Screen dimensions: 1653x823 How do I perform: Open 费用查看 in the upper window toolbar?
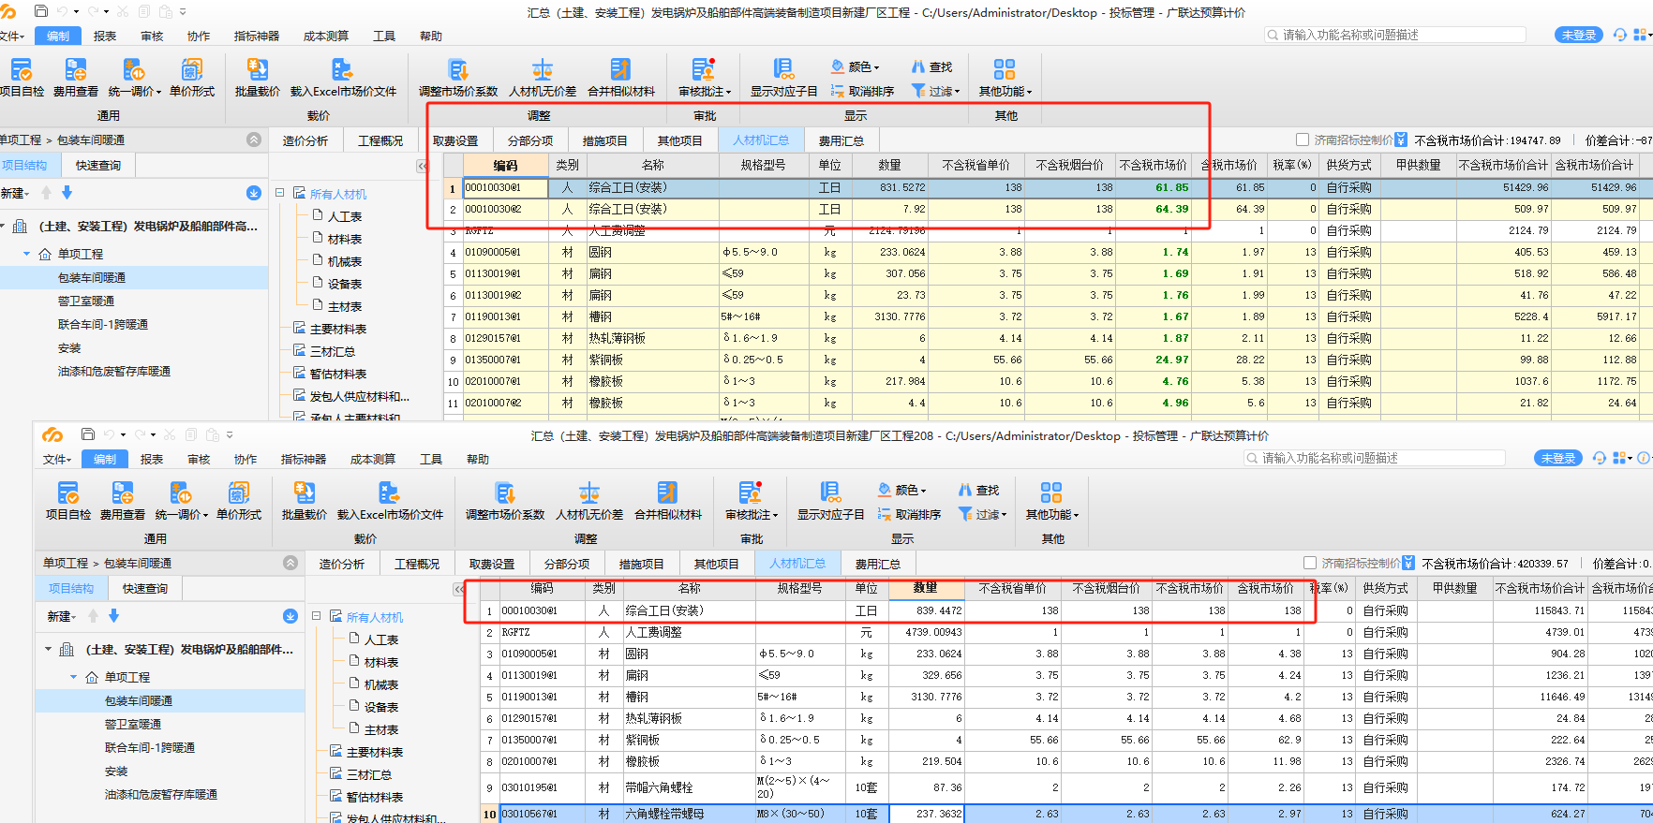tap(75, 79)
